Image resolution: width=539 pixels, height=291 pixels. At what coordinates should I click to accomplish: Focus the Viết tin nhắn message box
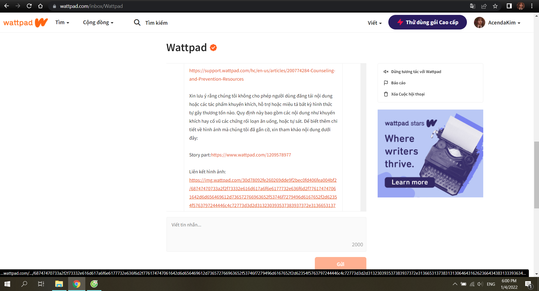[x=266, y=234]
